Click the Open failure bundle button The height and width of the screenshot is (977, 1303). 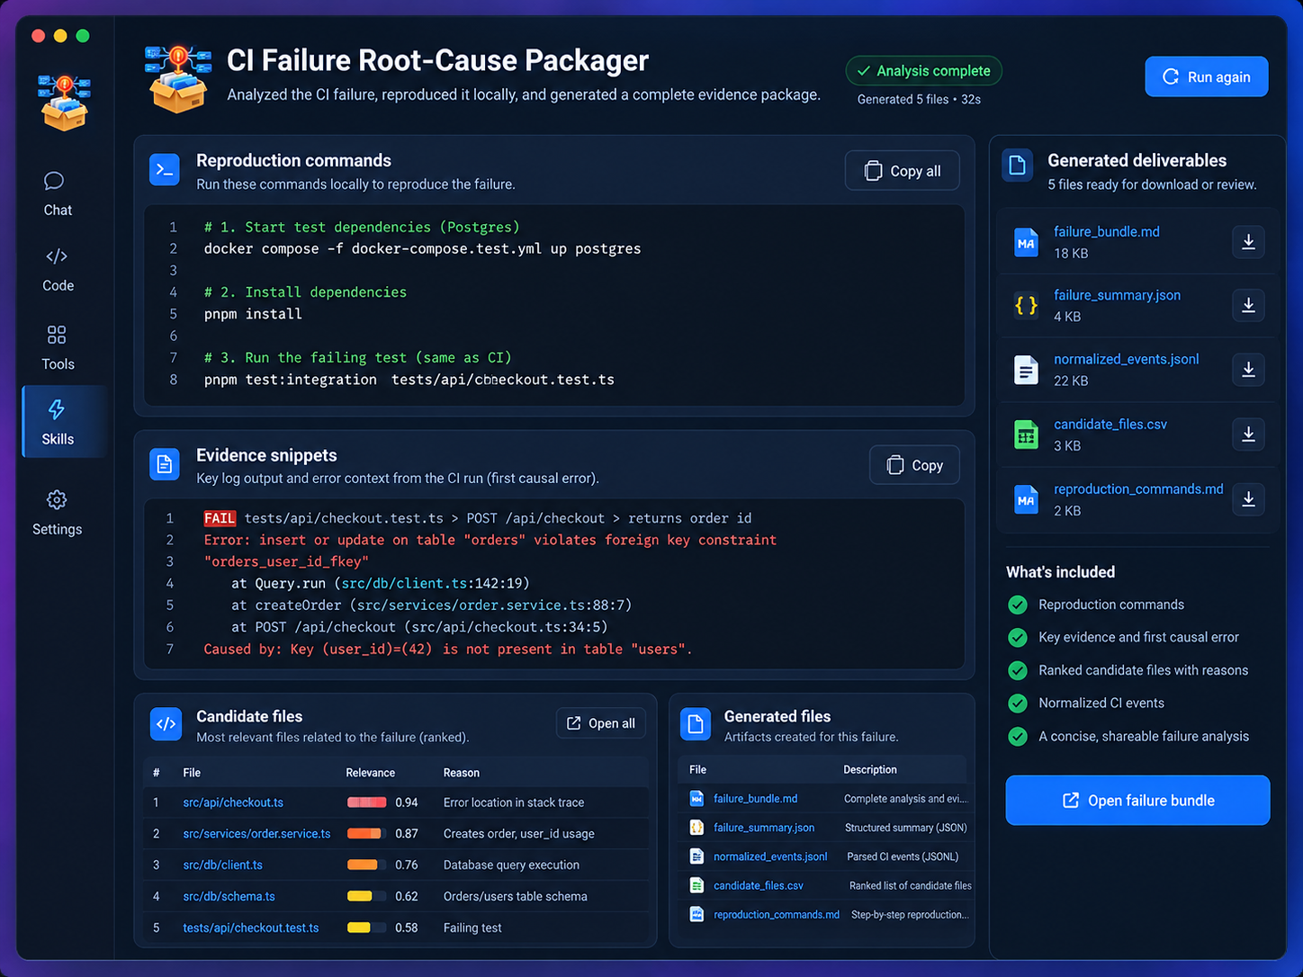(x=1137, y=801)
